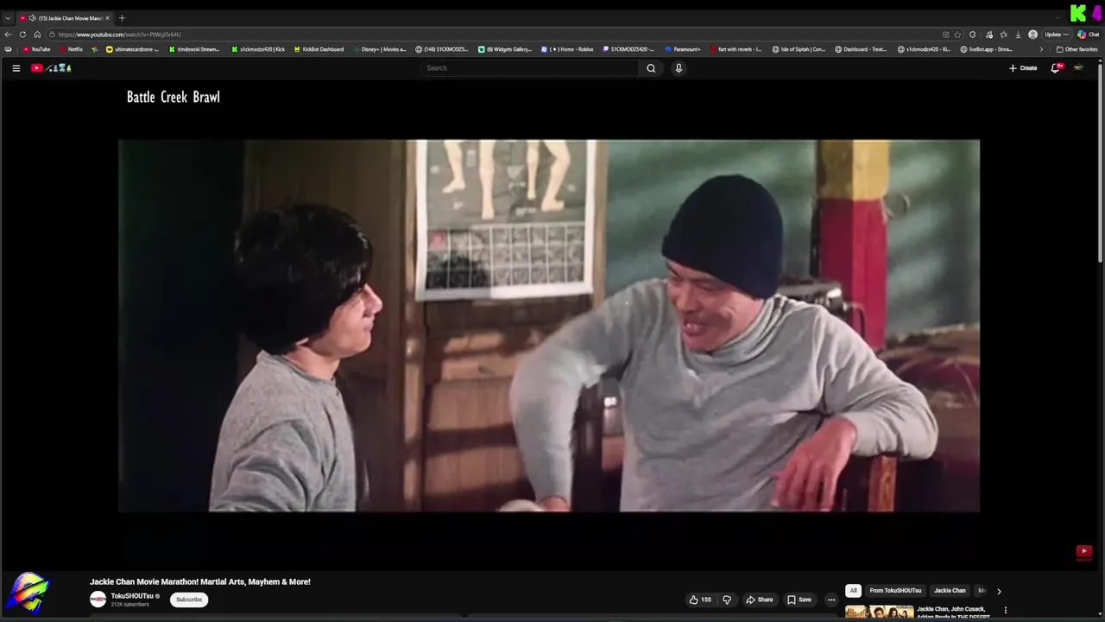This screenshot has width=1105, height=622.
Task: Open the browser profile avatar
Action: click(x=1032, y=35)
